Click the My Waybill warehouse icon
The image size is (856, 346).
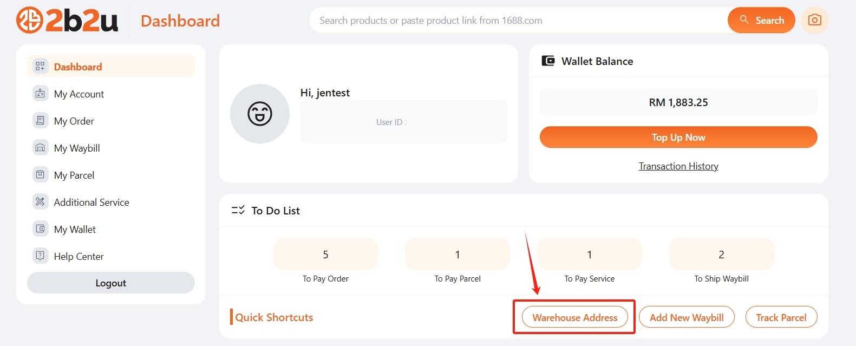click(40, 148)
